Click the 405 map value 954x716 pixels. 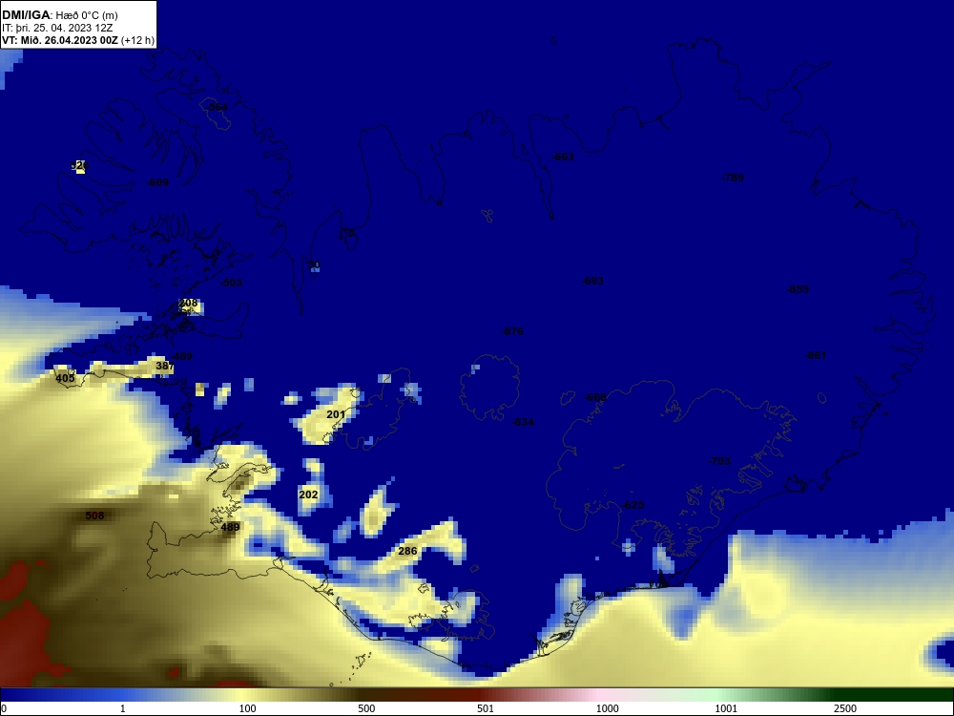[x=65, y=378]
